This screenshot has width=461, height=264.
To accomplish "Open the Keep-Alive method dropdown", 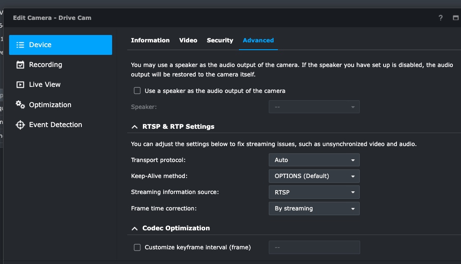I will tap(314, 176).
